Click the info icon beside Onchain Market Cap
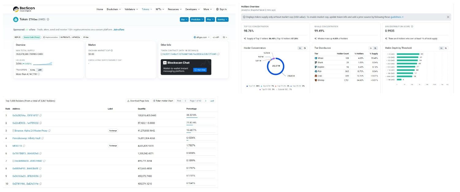 click(112, 51)
